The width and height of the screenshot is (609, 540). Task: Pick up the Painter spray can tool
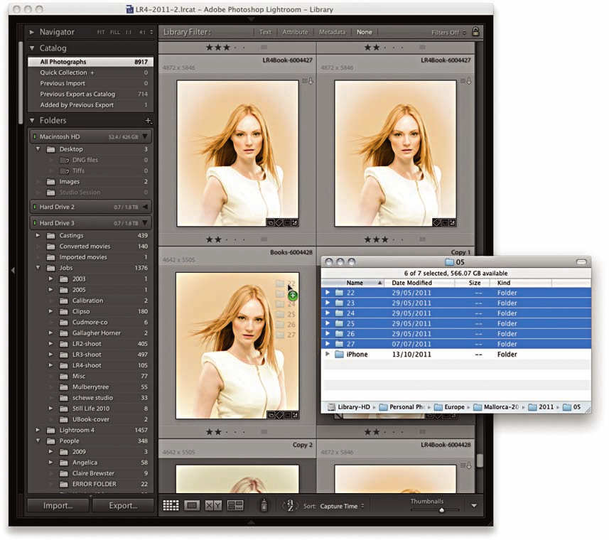264,505
